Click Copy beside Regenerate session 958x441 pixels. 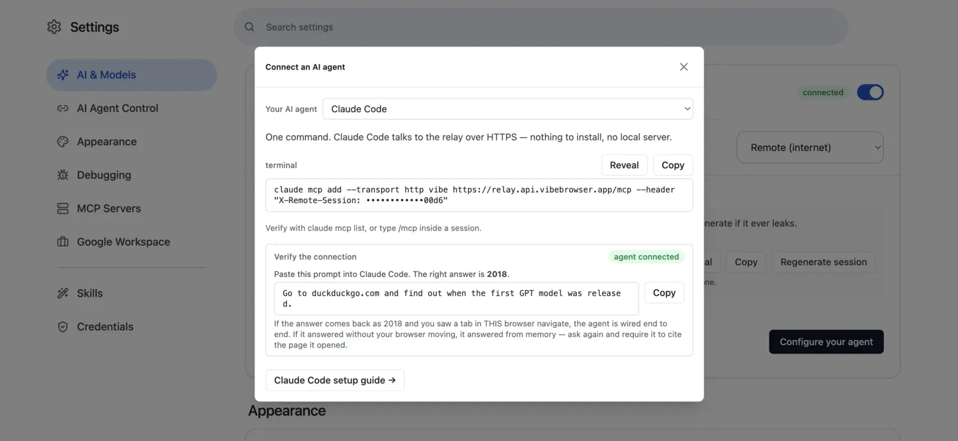click(746, 262)
